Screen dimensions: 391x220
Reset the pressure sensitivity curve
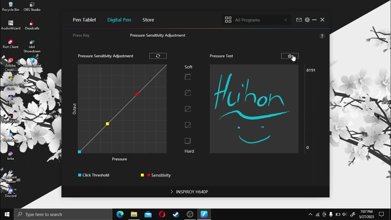[158, 56]
